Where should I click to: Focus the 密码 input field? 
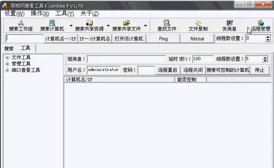click(146, 70)
